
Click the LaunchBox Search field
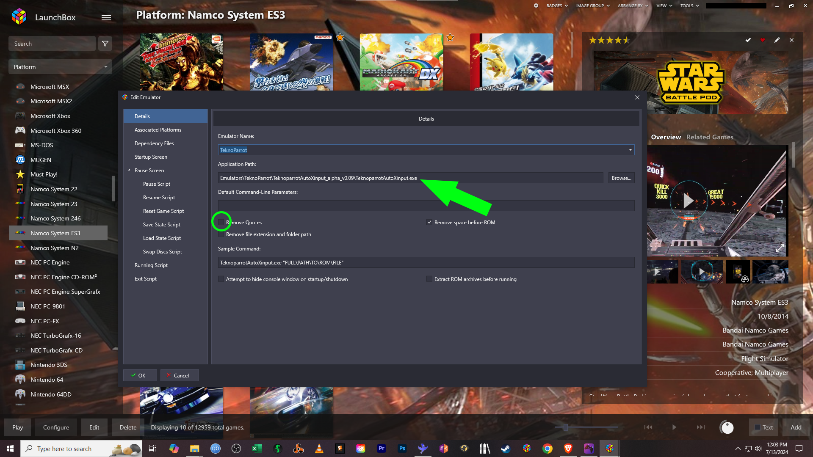click(x=52, y=44)
